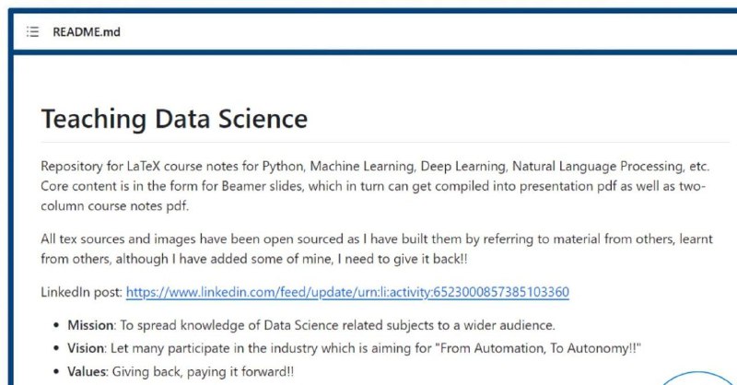Viewport: 737px width, 385px height.
Task: Open the README outline list icon
Action: (32, 32)
